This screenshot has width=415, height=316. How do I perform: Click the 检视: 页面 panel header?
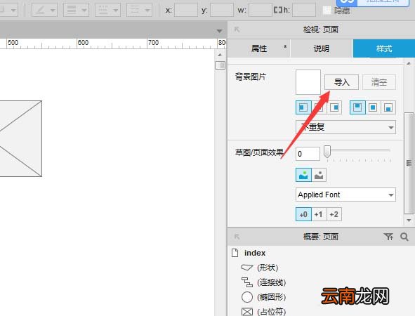[x=321, y=29]
